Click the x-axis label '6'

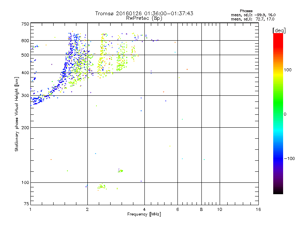tap(177, 209)
